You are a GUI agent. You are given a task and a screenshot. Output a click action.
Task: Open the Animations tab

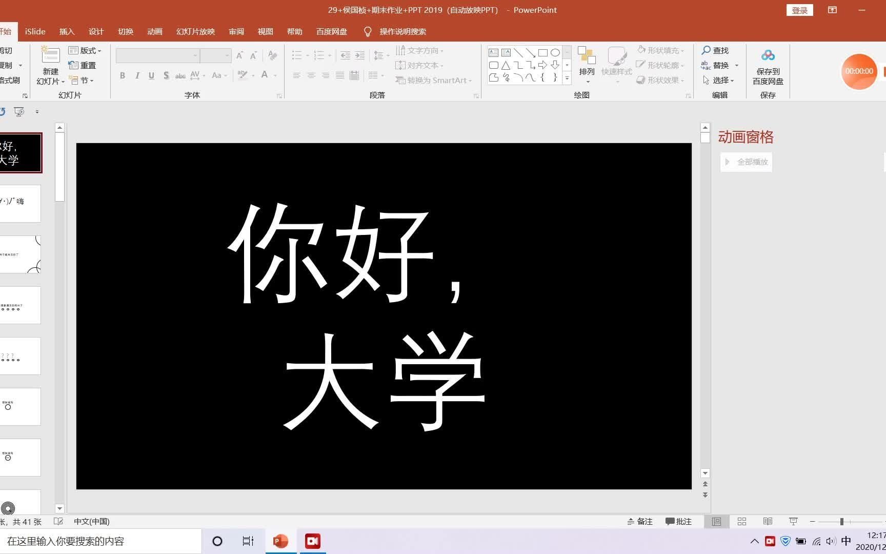coord(155,31)
